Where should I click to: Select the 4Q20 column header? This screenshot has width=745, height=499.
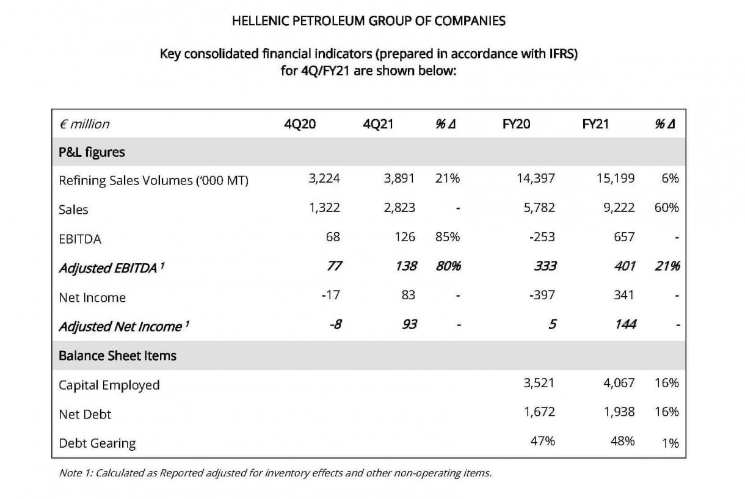[x=299, y=124]
